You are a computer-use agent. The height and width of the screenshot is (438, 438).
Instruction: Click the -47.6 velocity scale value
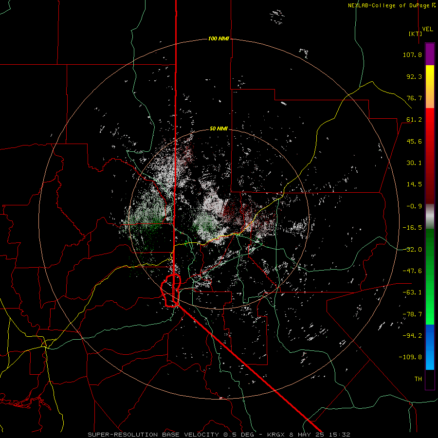[412, 271]
